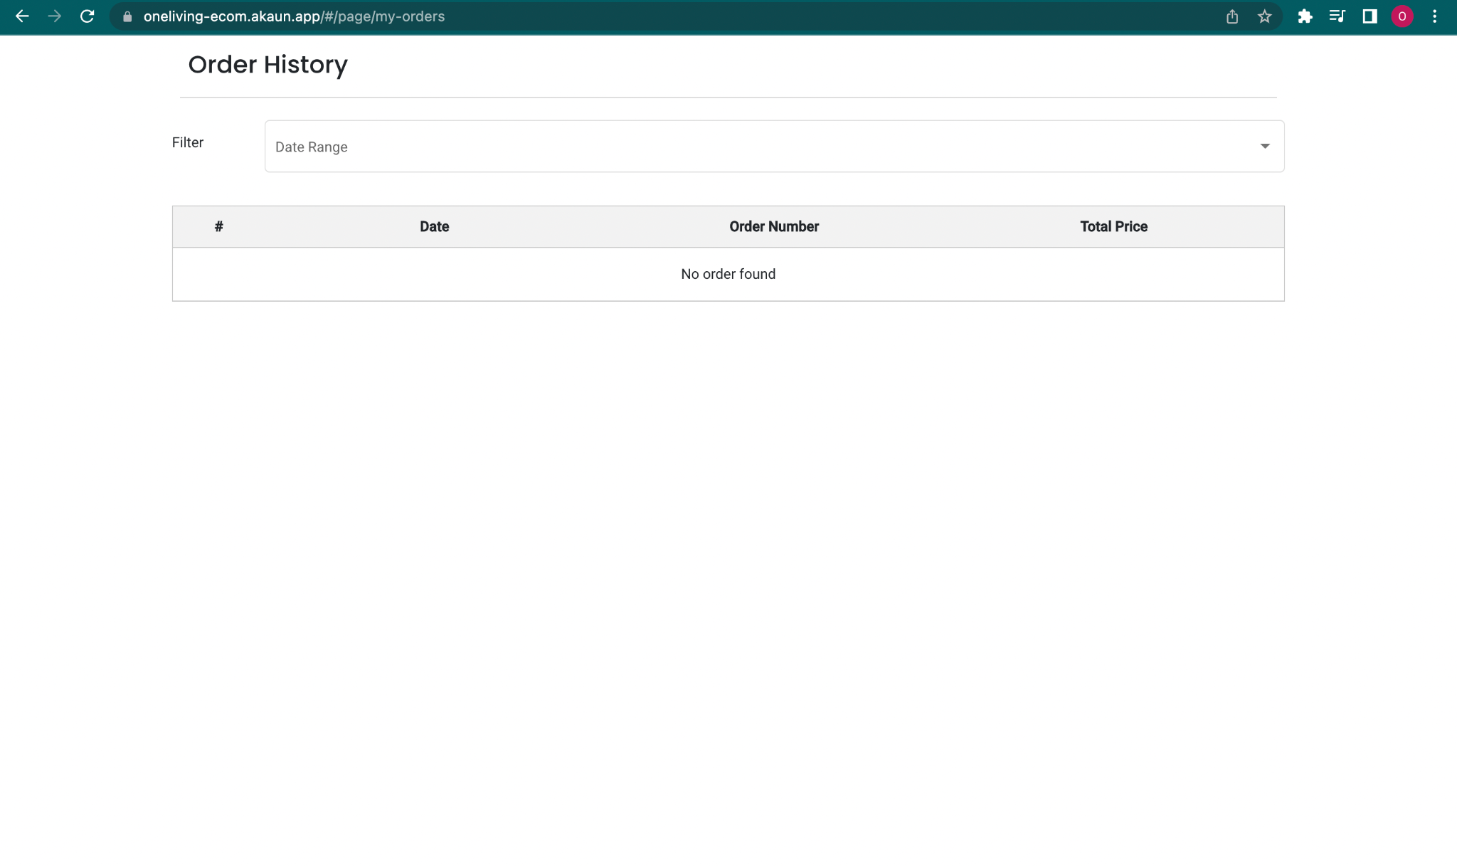Click the Date Range filter field
Image resolution: width=1457 pixels, height=866 pixels.
pos(711,147)
